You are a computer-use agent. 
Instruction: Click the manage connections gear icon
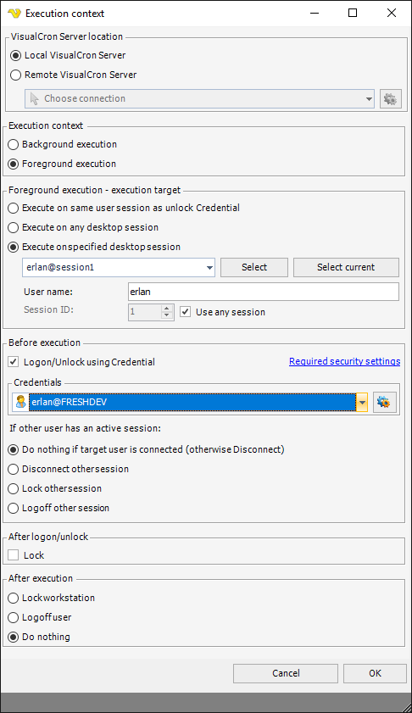[391, 98]
